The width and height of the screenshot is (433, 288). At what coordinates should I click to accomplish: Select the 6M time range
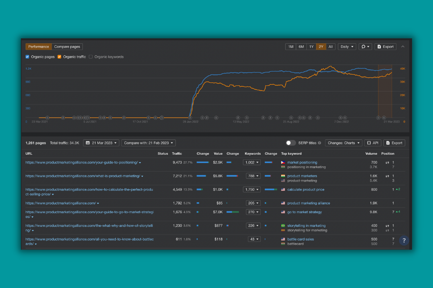301,46
